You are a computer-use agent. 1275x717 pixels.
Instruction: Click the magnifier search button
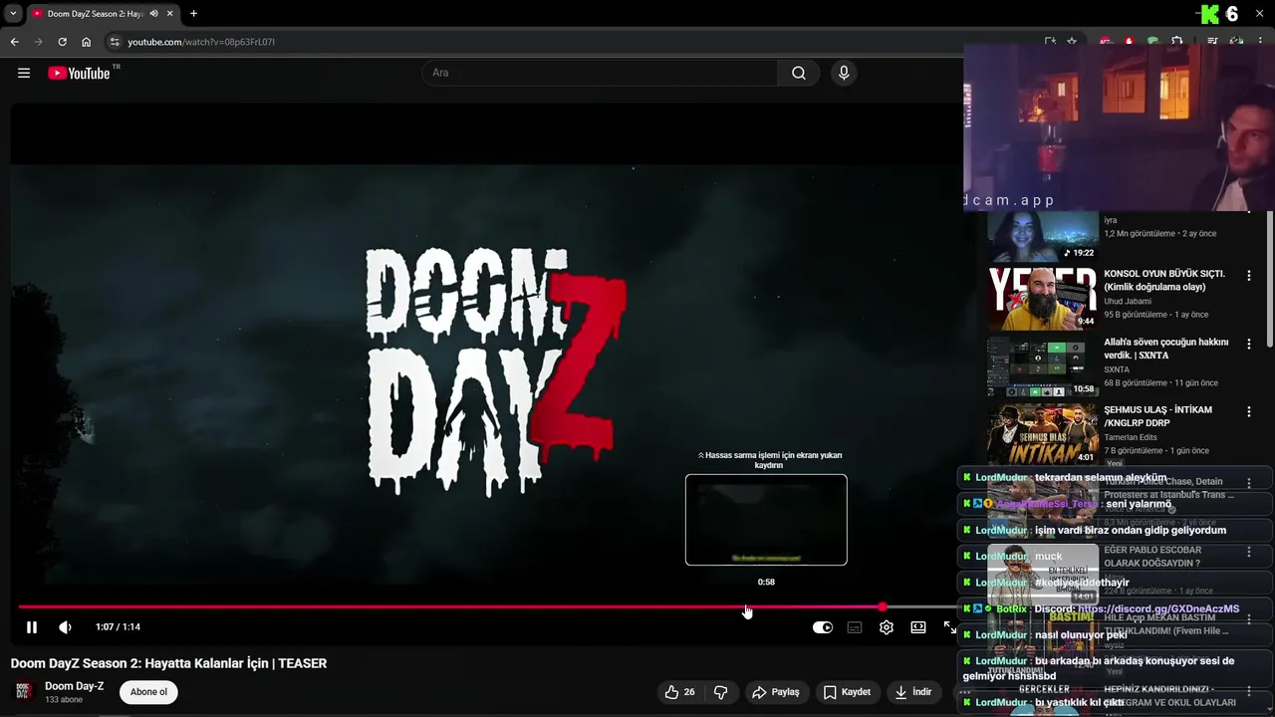pyautogui.click(x=799, y=73)
